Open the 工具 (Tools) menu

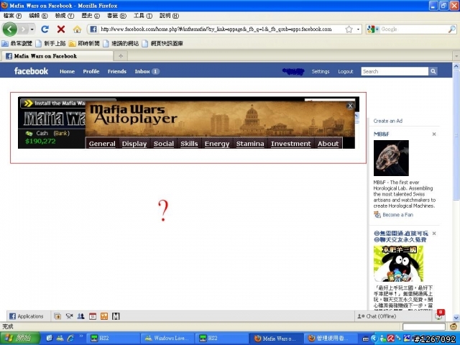[143, 16]
